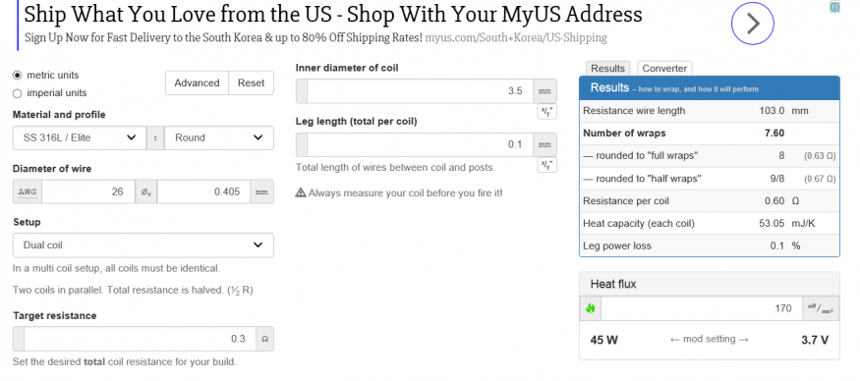Click the ad's circular arrow icon
The height and width of the screenshot is (381, 860).
pyautogui.click(x=753, y=24)
